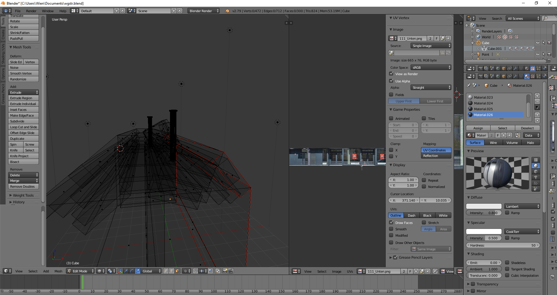557x295 pixels.
Task: Uncheck Draw Faces option
Action: (391, 222)
